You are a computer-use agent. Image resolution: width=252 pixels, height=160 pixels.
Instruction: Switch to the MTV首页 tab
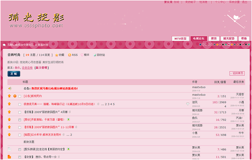pos(181,38)
